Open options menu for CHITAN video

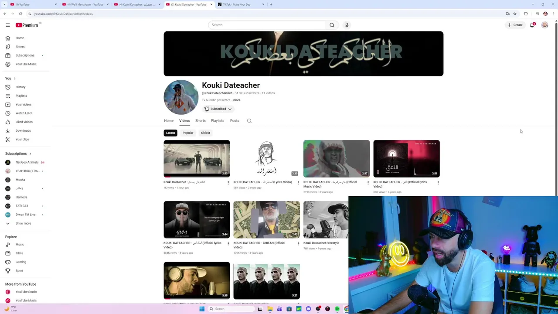click(x=298, y=243)
